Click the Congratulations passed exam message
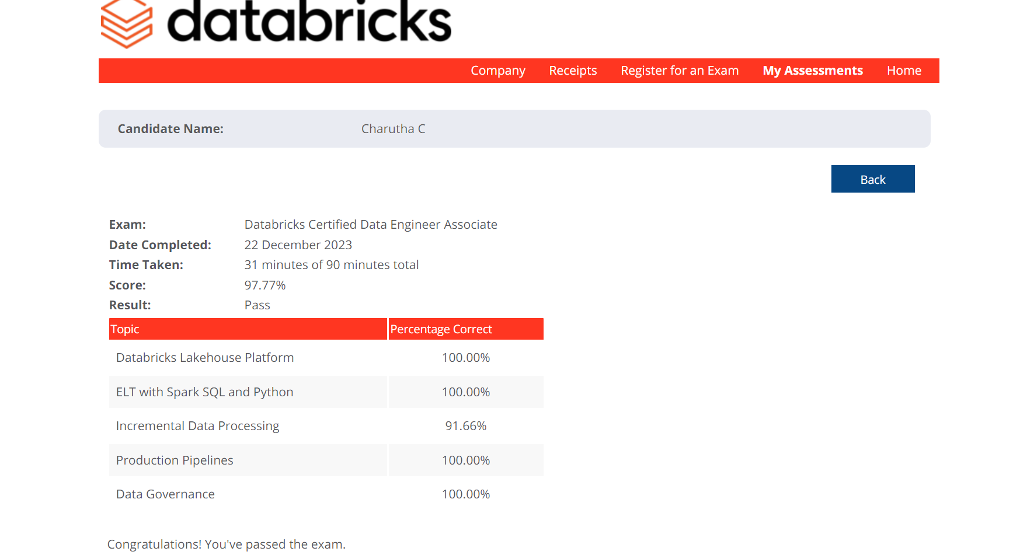The width and height of the screenshot is (1013, 555). pos(227,544)
